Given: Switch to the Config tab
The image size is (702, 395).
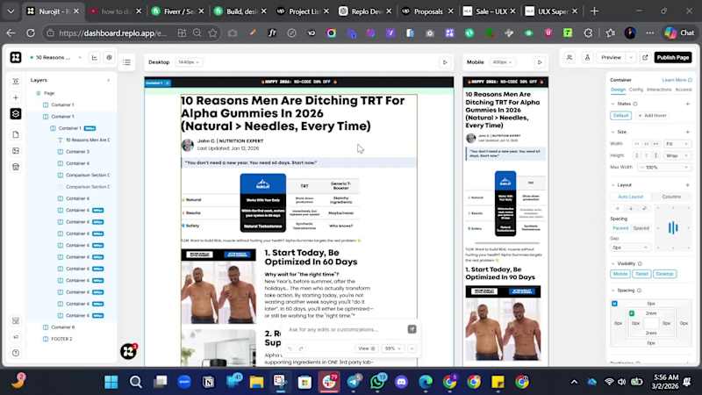Looking at the screenshot, I should pyautogui.click(x=635, y=90).
